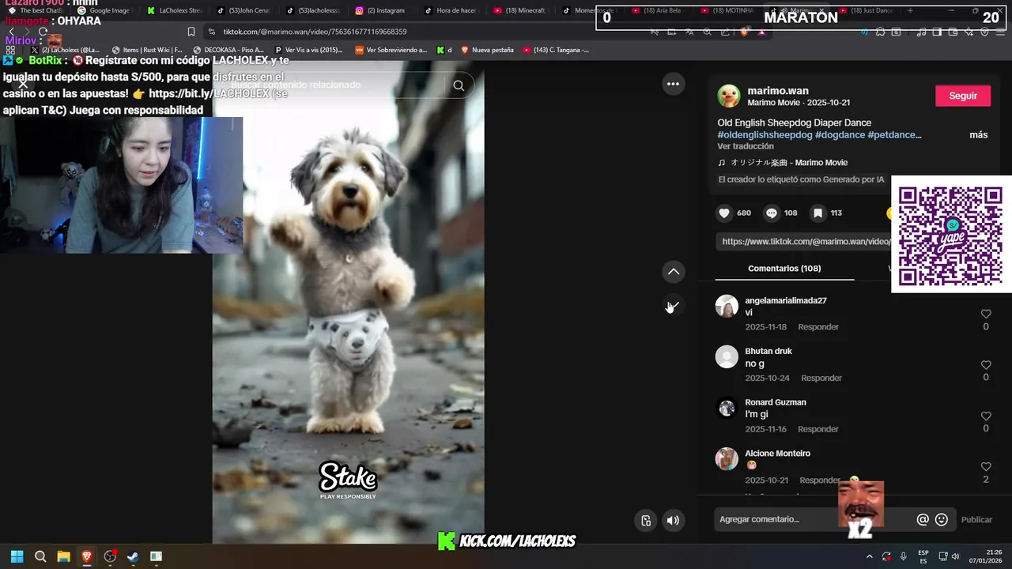Toggle the auto-scroll icon beside volume
Viewport: 1012px width, 569px height.
[646, 520]
